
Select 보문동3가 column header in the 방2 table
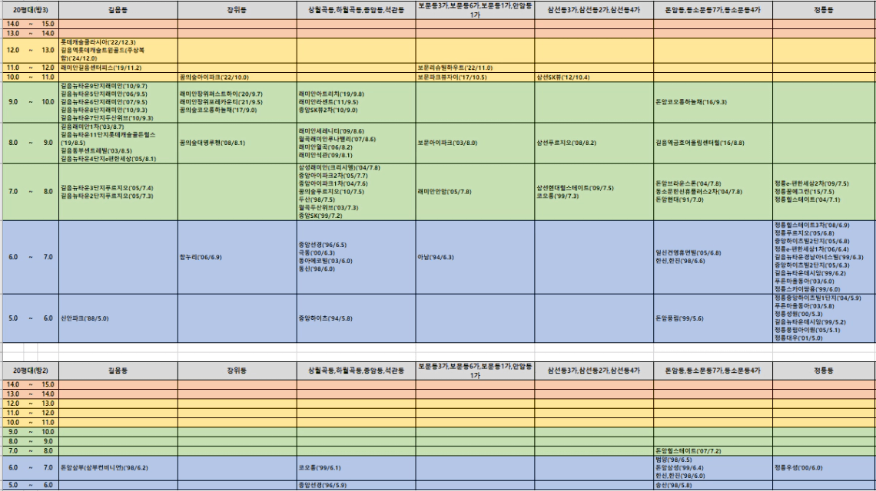tap(475, 371)
